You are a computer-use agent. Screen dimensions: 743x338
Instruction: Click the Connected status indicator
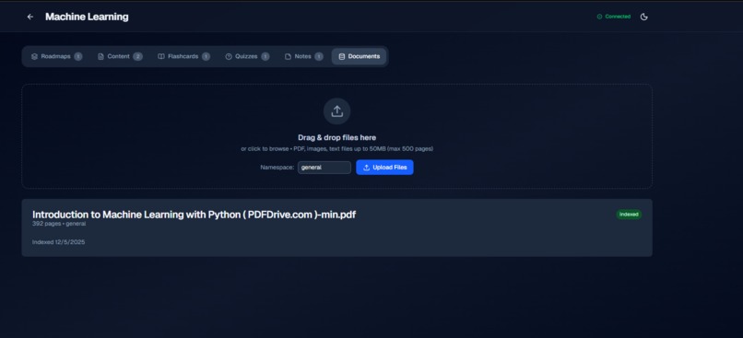tap(614, 17)
